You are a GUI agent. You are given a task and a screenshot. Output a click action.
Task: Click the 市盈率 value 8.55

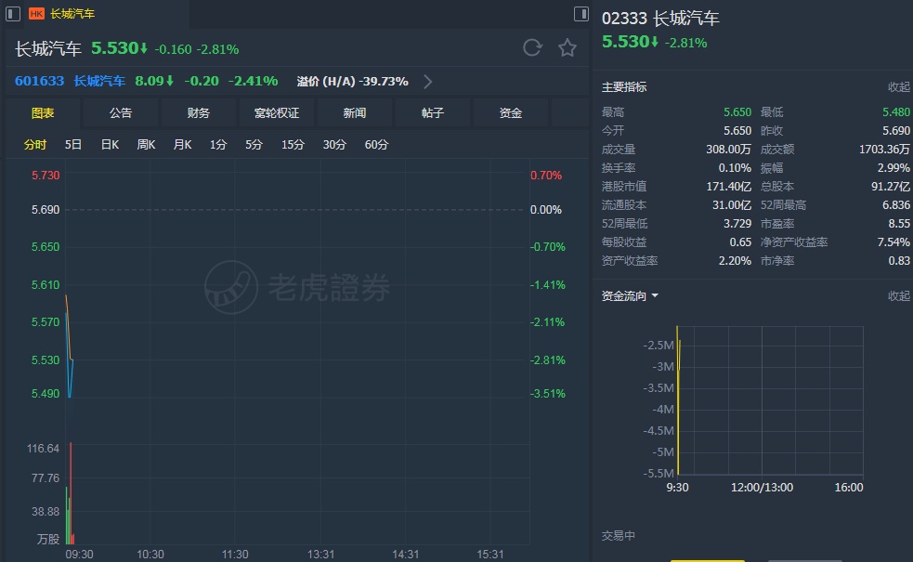pos(899,224)
